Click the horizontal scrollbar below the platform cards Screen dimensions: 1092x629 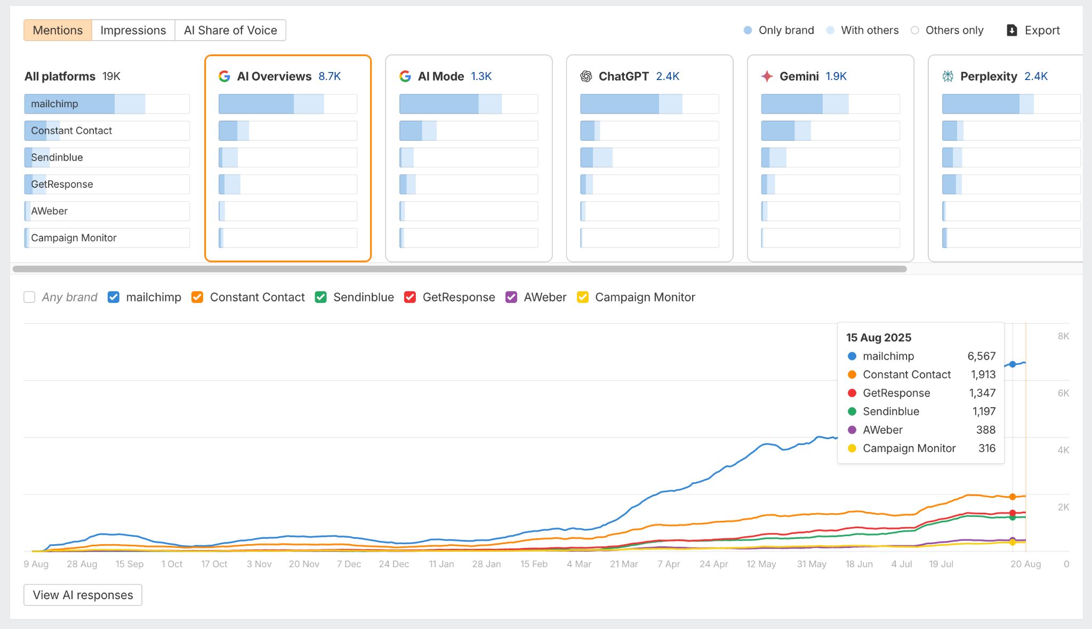(x=459, y=269)
